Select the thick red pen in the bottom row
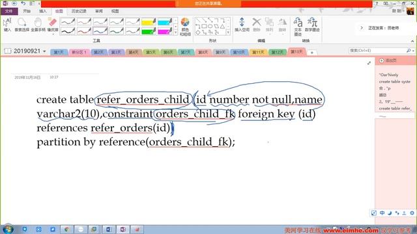This screenshot has height=234, width=417. click(x=84, y=31)
